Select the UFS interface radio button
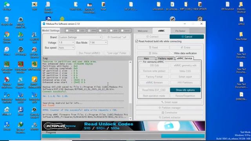 pyautogui.click(x=103, y=31)
